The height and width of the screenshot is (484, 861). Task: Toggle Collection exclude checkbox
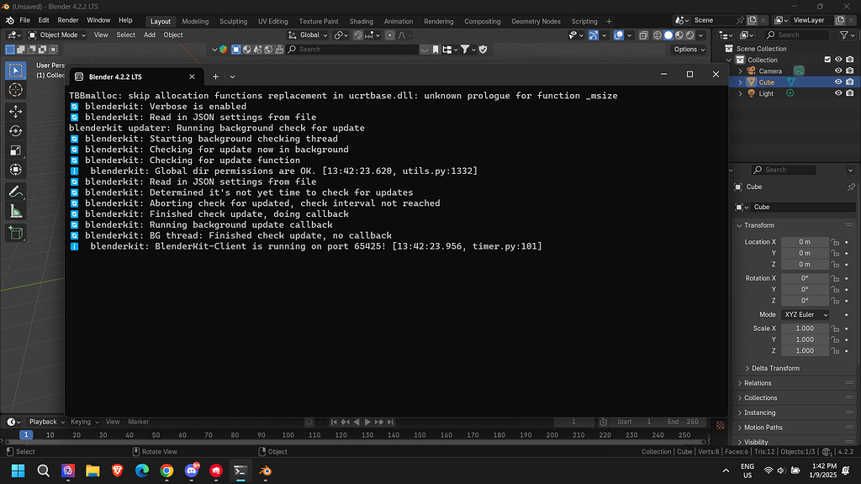(827, 60)
